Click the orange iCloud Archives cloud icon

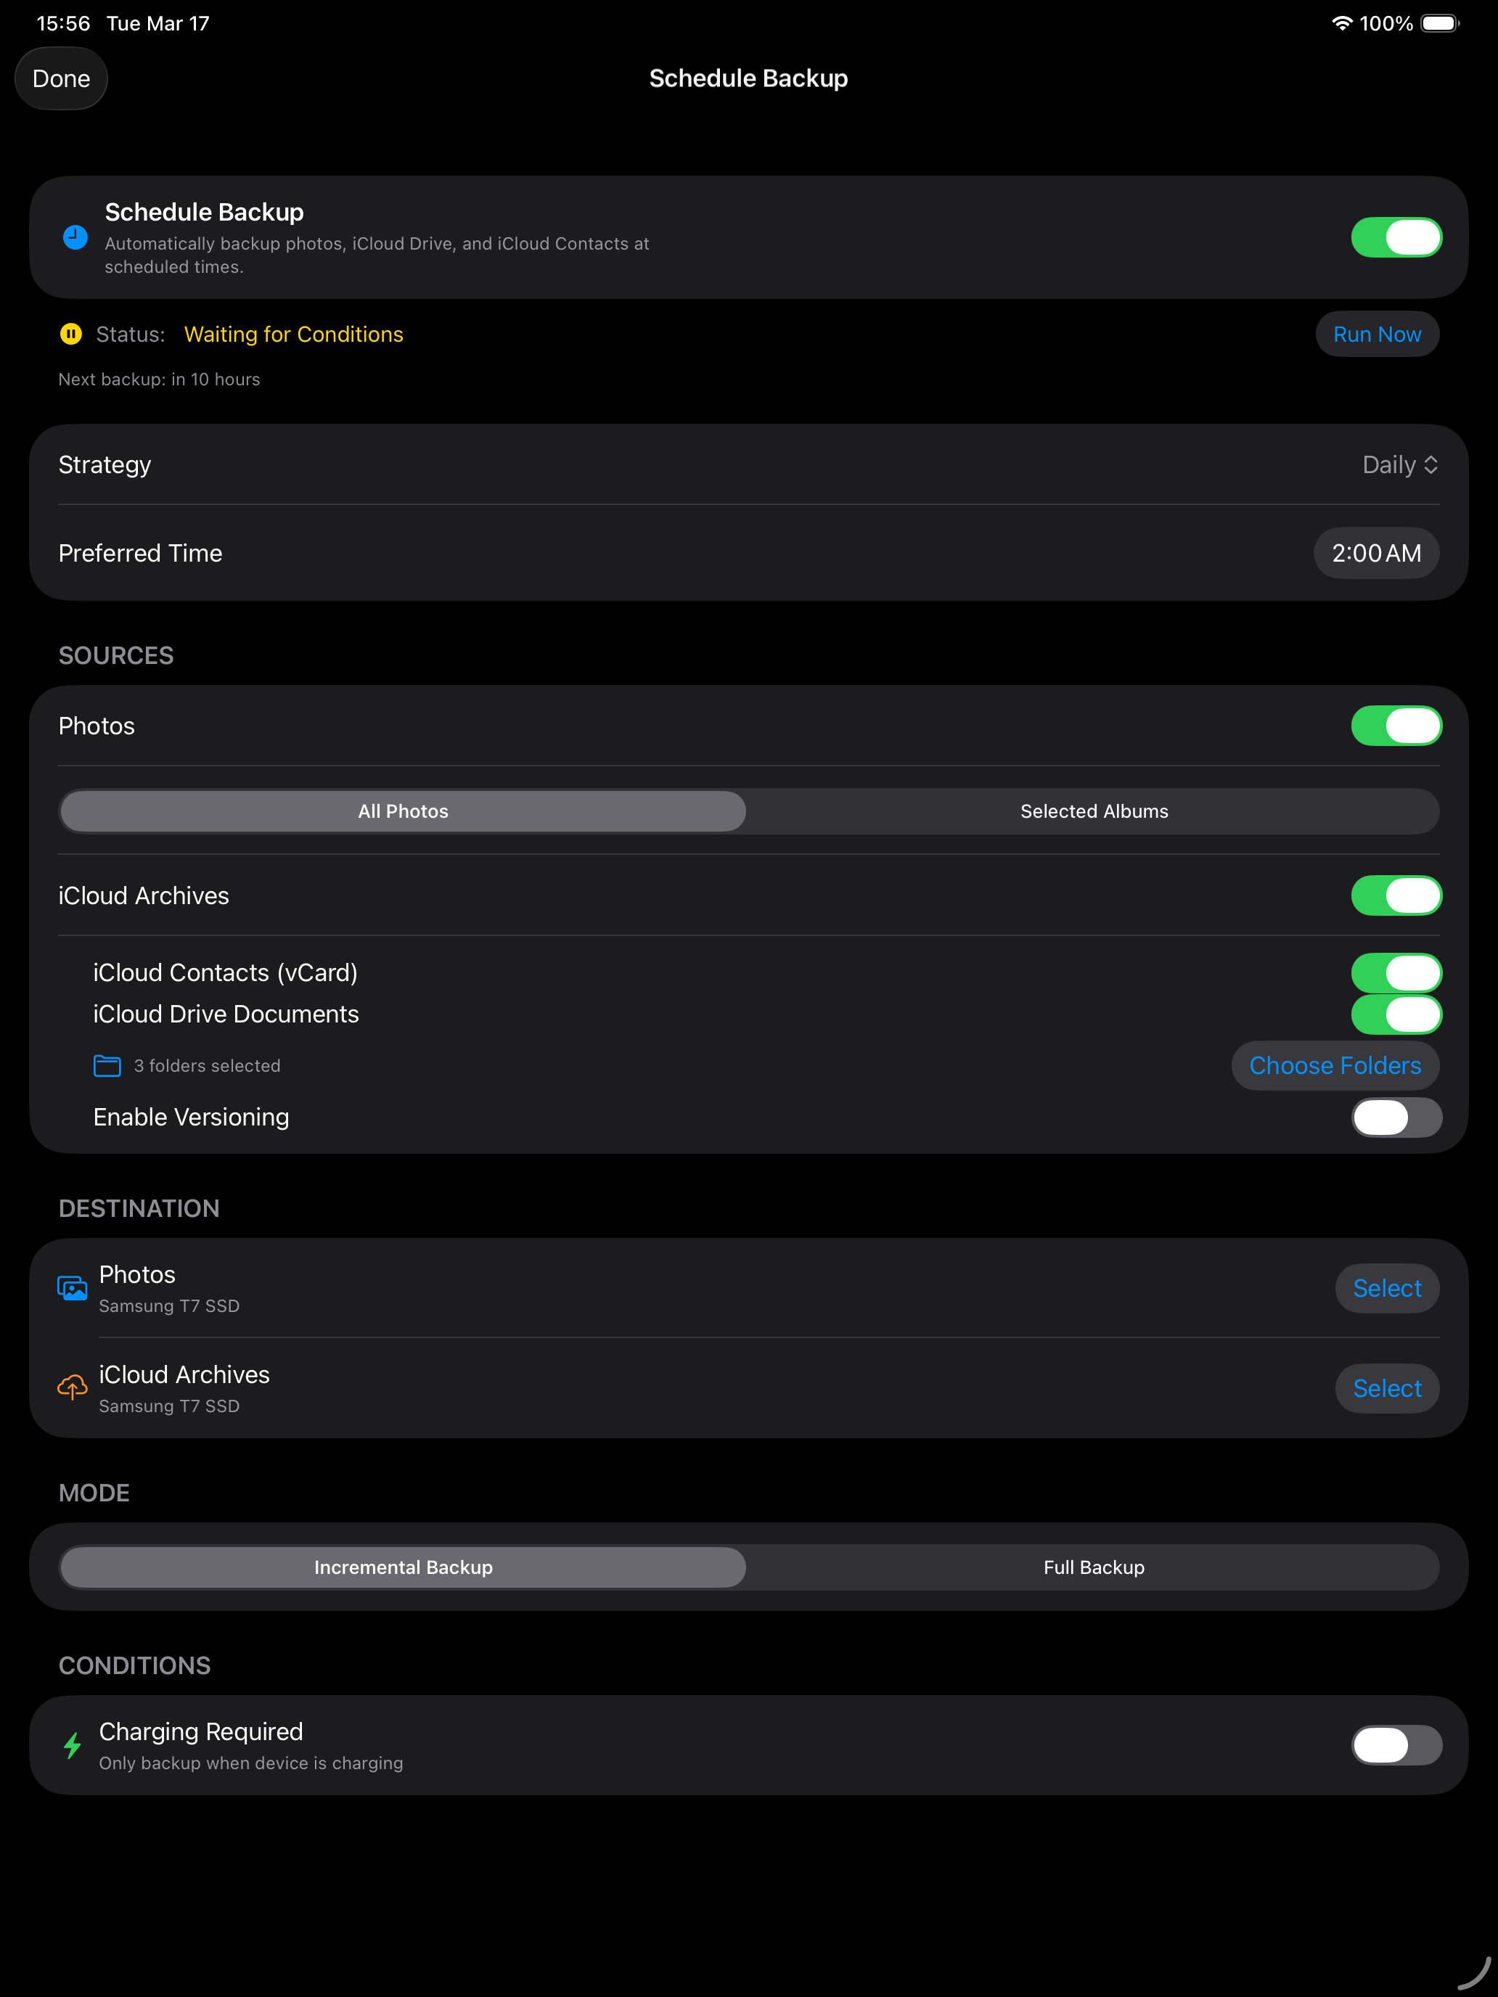pos(73,1387)
